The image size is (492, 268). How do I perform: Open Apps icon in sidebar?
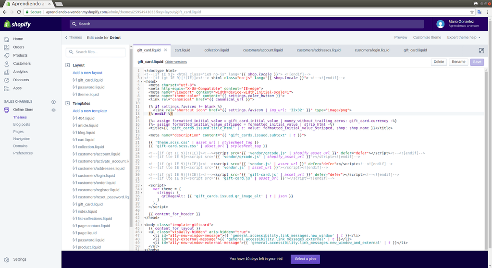click(x=7, y=88)
